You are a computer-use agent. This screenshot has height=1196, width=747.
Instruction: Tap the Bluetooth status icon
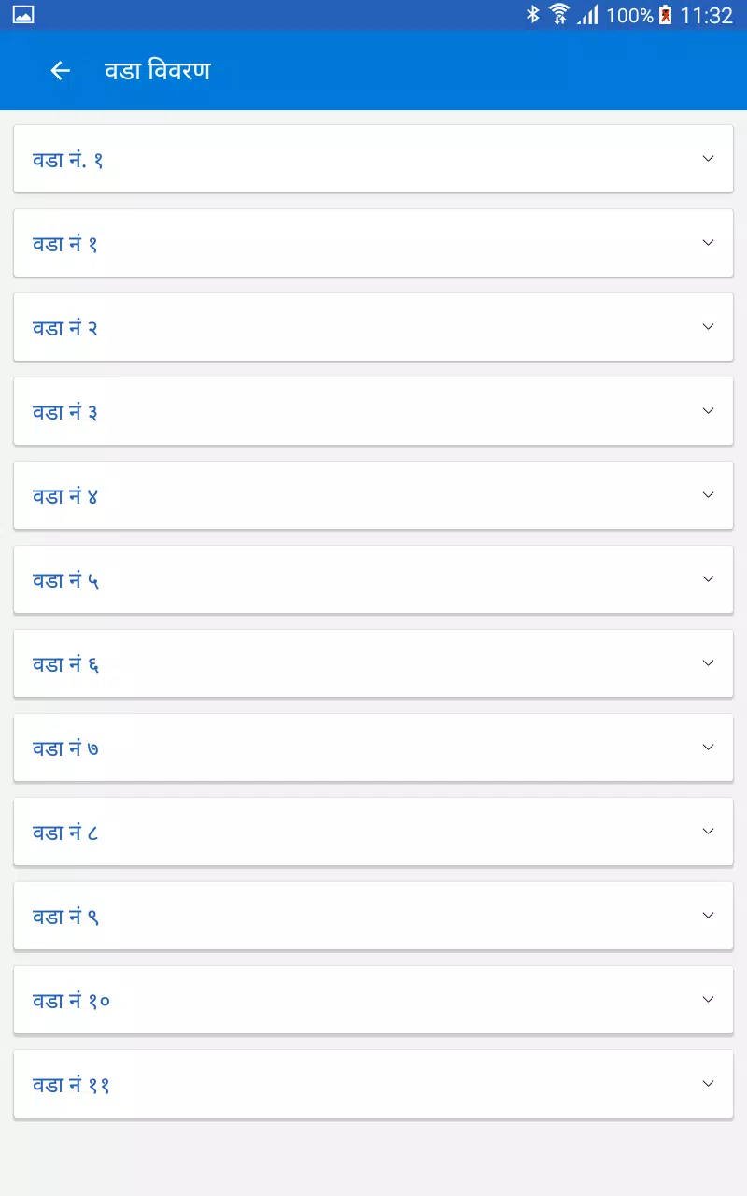coord(533,14)
